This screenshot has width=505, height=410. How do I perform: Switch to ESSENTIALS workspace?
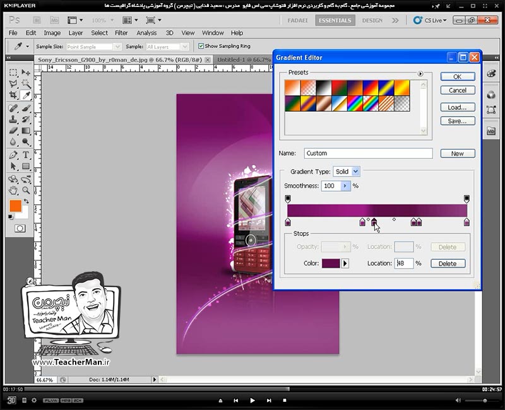pos(335,20)
